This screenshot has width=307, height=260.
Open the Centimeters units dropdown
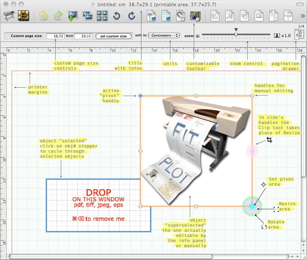point(164,36)
